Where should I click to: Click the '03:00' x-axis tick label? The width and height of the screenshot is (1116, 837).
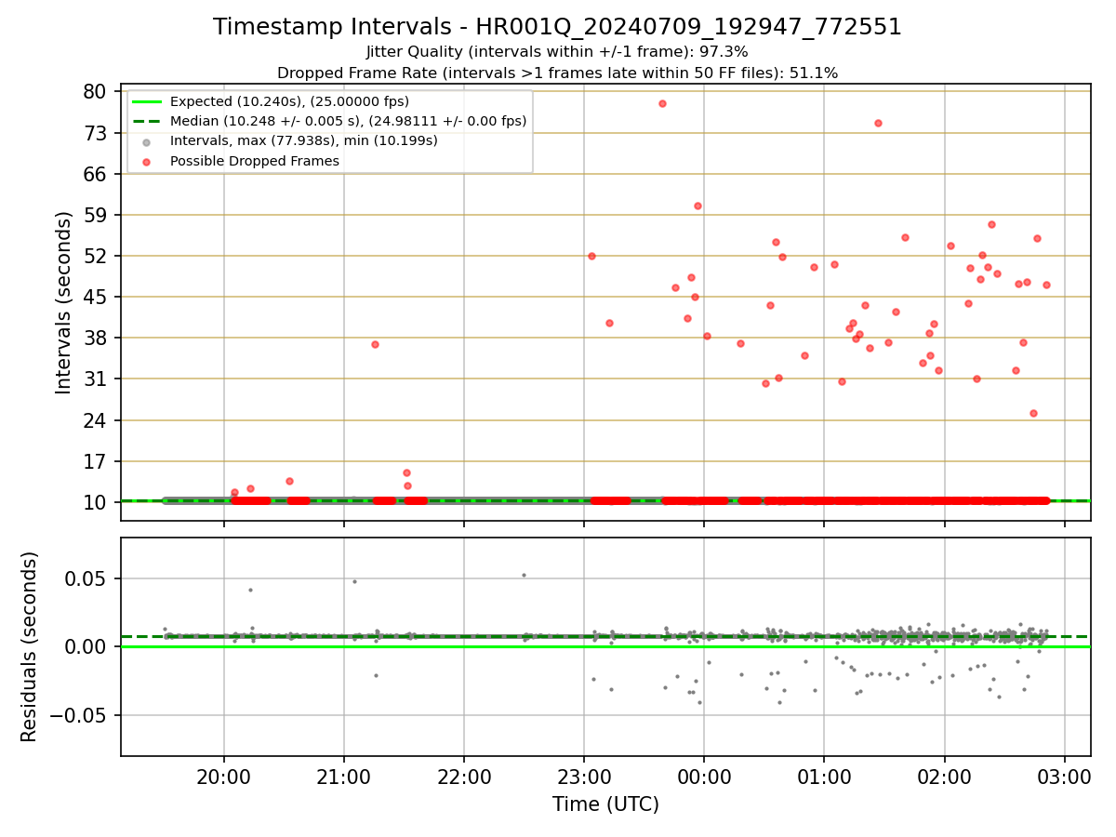coord(1065,777)
